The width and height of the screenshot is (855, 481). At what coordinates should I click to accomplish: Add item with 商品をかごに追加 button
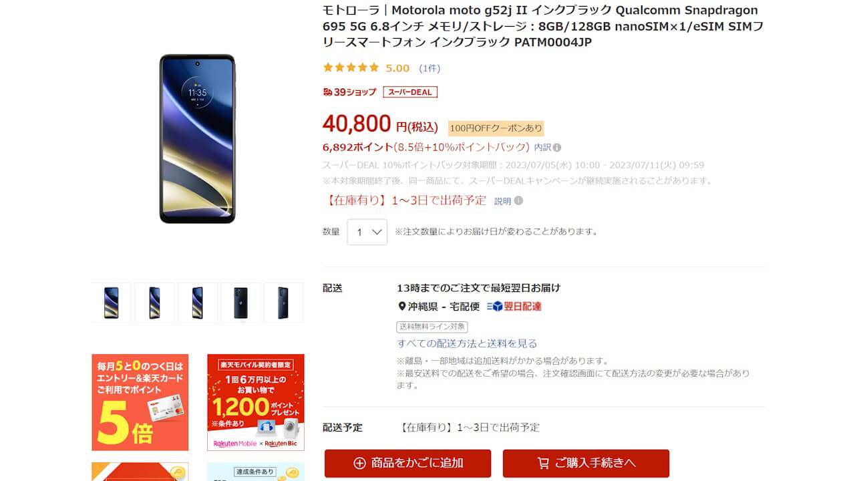pyautogui.click(x=407, y=463)
